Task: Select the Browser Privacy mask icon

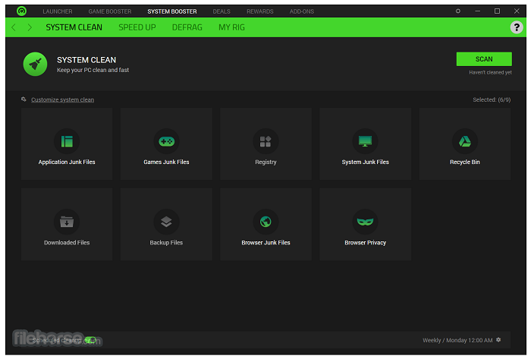Action: [366, 222]
